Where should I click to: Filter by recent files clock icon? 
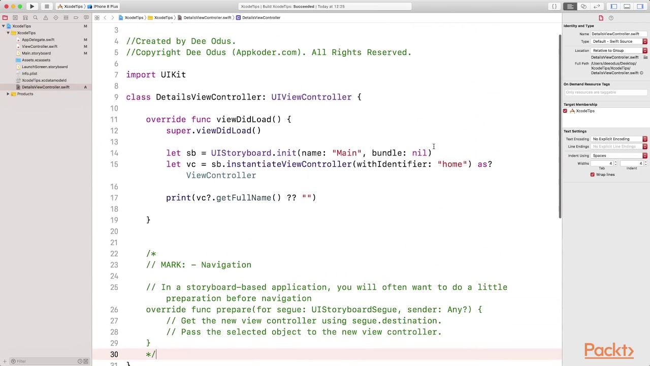(x=80, y=361)
